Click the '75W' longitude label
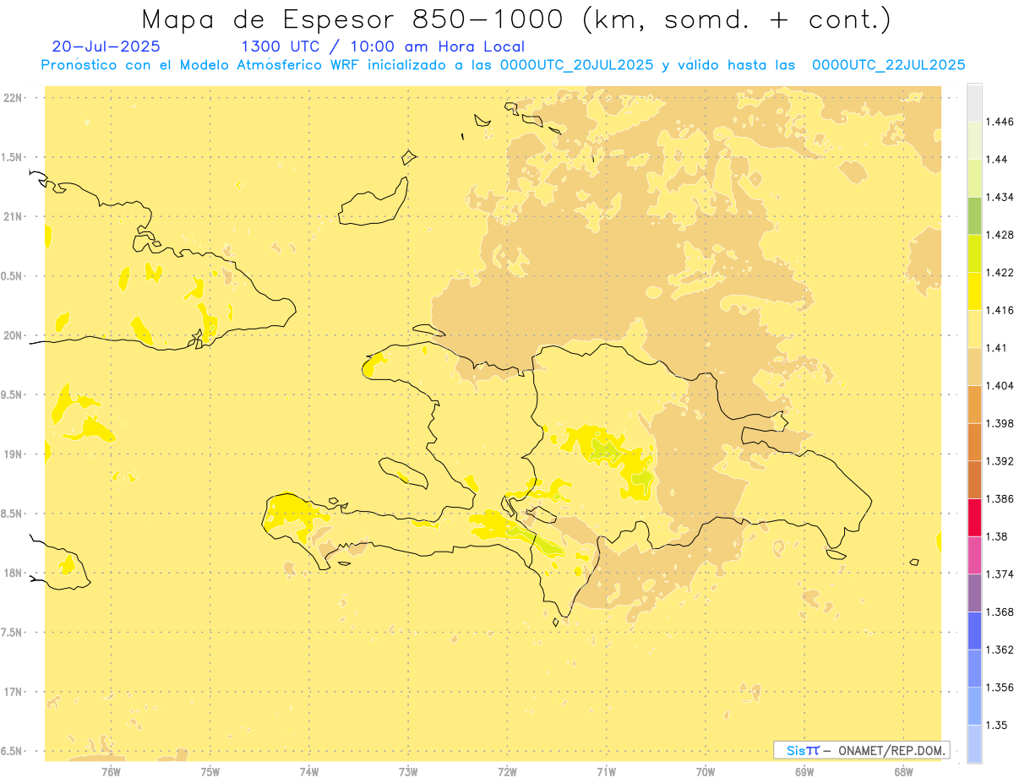 [x=210, y=771]
